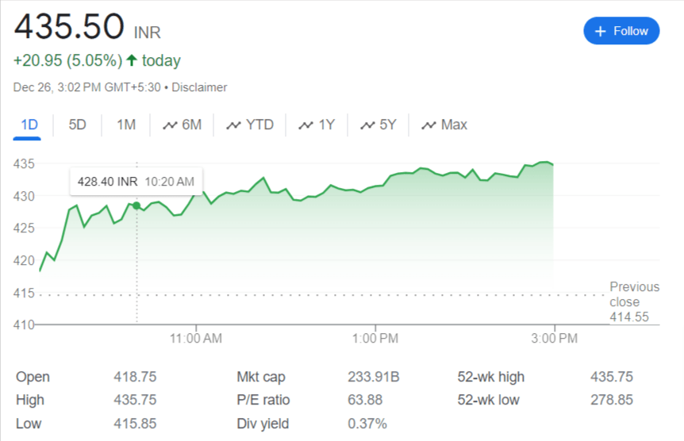The image size is (684, 441).
Task: Select the Max range tab
Action: [444, 125]
